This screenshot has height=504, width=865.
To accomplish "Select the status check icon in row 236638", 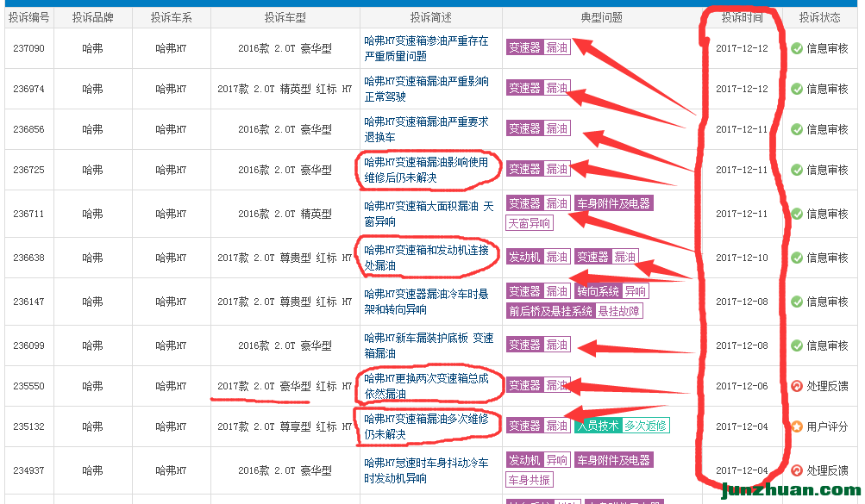I will 797,258.
